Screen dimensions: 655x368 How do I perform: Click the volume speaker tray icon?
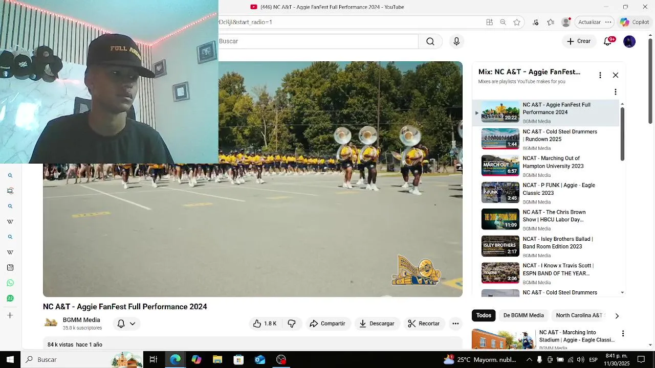pos(581,360)
